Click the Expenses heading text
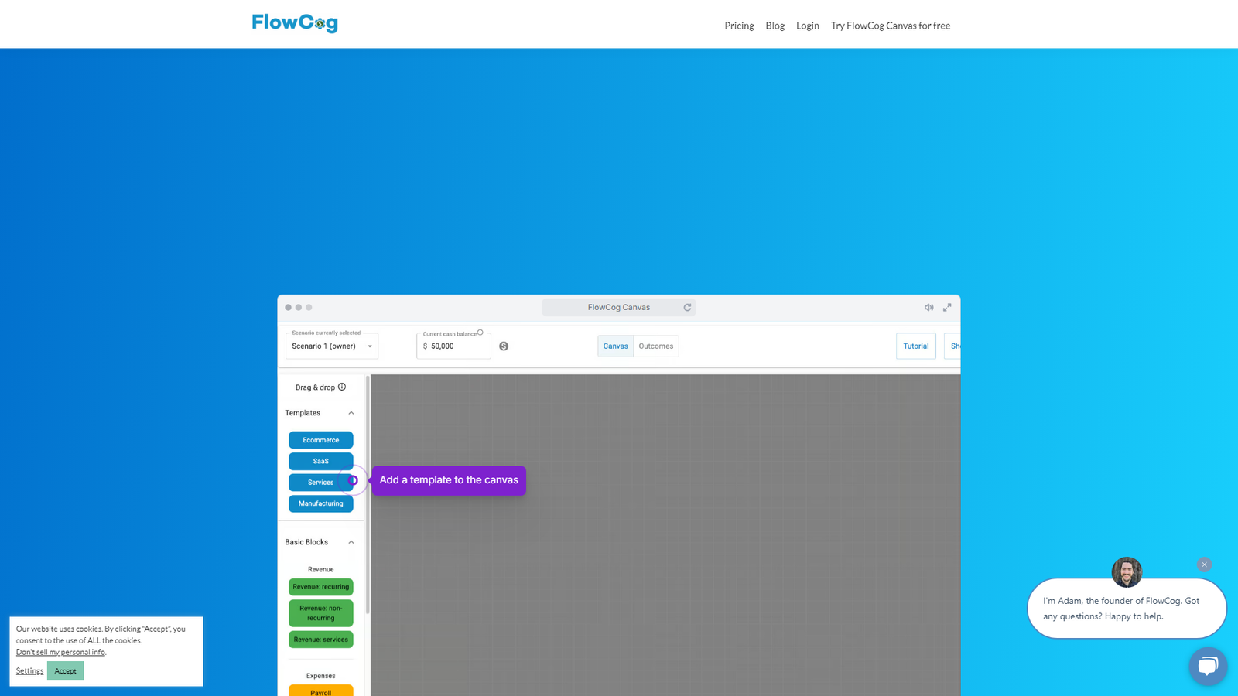1238x696 pixels. click(321, 676)
